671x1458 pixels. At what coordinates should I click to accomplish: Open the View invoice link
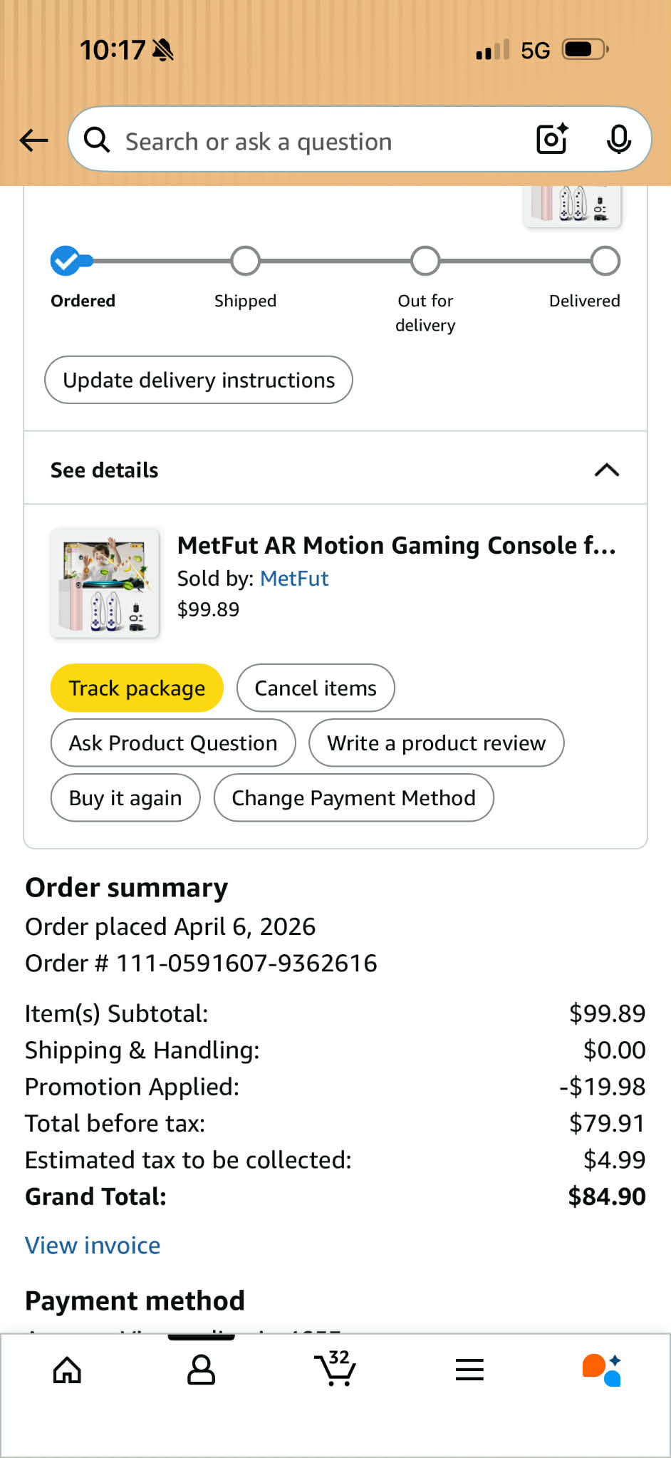coord(93,1245)
